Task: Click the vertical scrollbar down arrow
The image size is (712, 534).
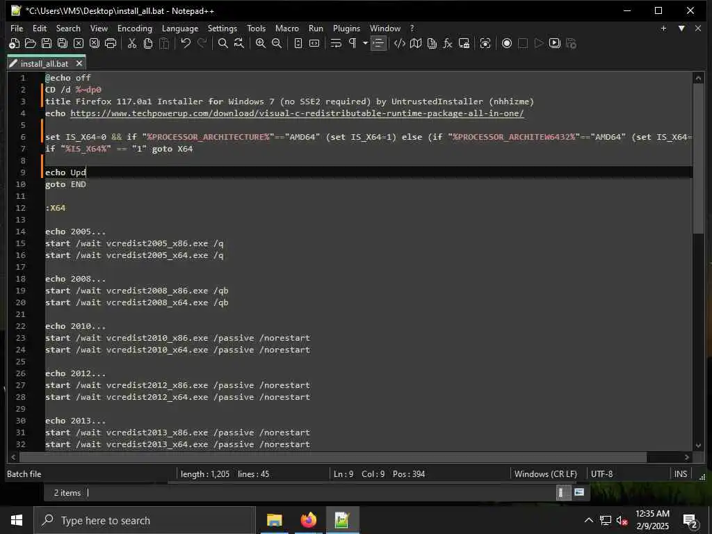Action: click(x=698, y=446)
